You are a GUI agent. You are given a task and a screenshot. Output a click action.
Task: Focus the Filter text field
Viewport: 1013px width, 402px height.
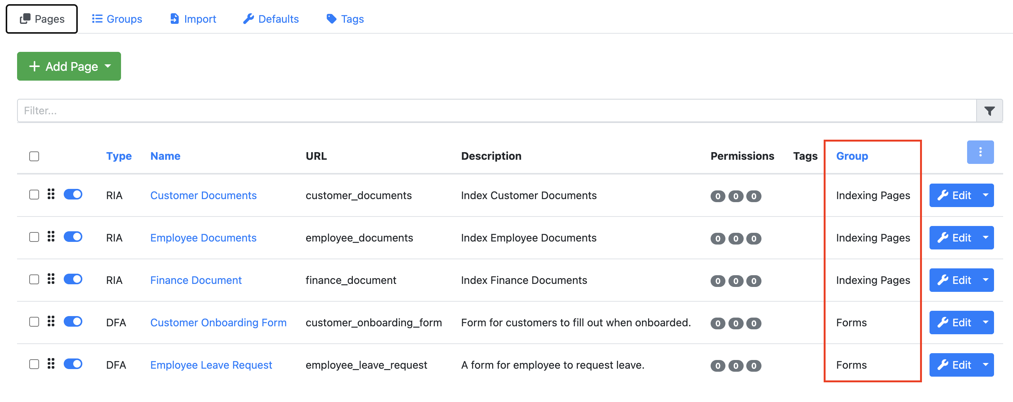(x=497, y=111)
